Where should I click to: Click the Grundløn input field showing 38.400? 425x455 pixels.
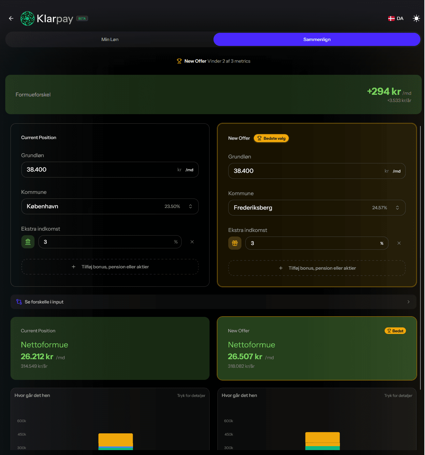point(110,170)
